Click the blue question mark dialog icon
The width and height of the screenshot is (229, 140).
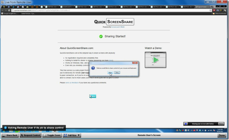pyautogui.click(x=93, y=68)
